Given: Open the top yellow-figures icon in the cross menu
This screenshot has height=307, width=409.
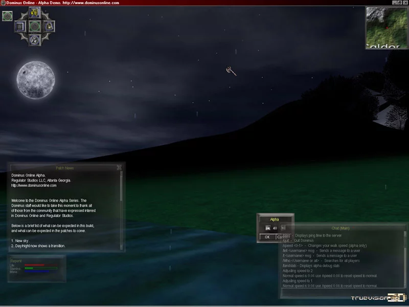Looking at the screenshot, I should tap(34, 12).
